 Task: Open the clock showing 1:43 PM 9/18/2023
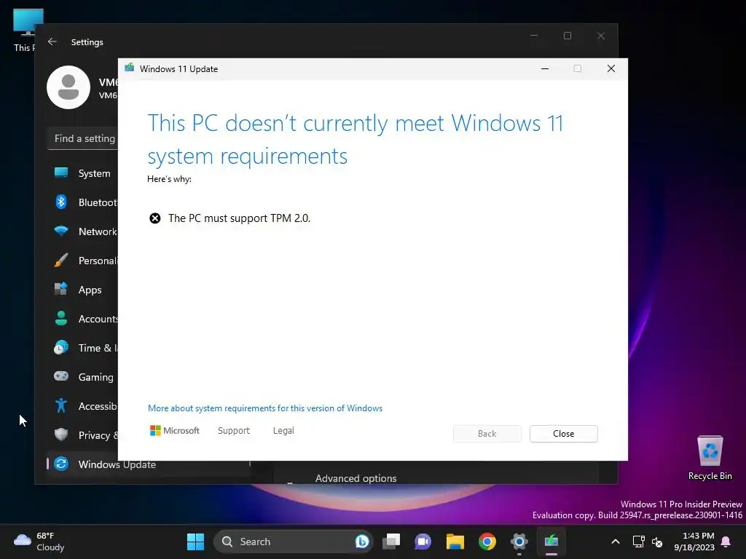(x=694, y=542)
